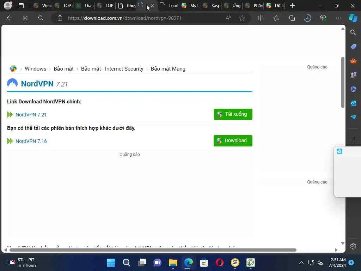Click the Tải xuống button
Image resolution: width=361 pixels, height=271 pixels.
point(233,114)
